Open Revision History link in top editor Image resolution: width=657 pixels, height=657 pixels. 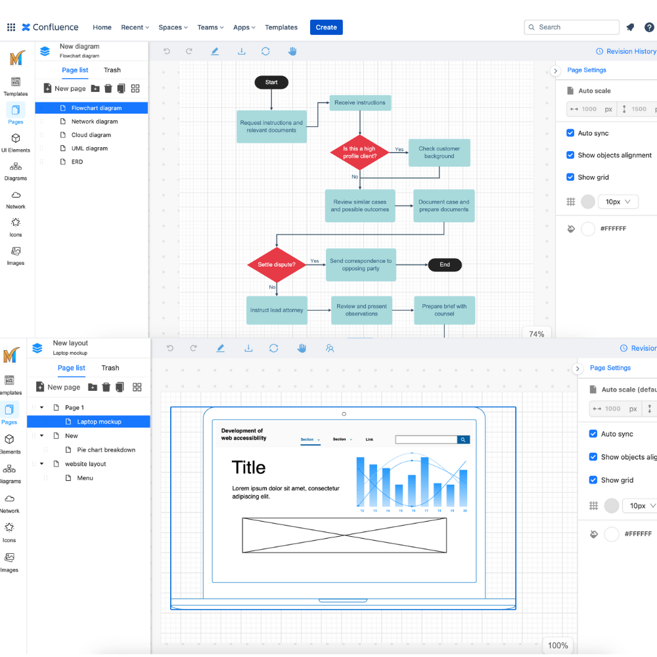coord(626,51)
